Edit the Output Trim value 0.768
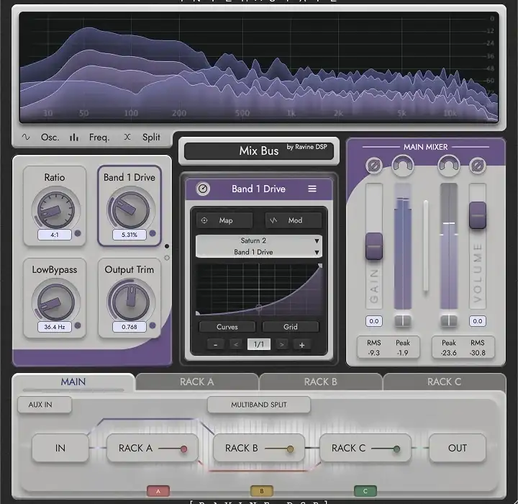Viewport: 518px width, 504px height. 129,327
